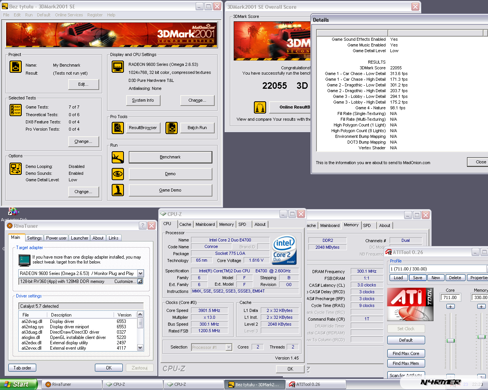Viewport: 488px width, 390px height.
Task: Click the Driver settings link in RivaTuner
Action: 29,296
